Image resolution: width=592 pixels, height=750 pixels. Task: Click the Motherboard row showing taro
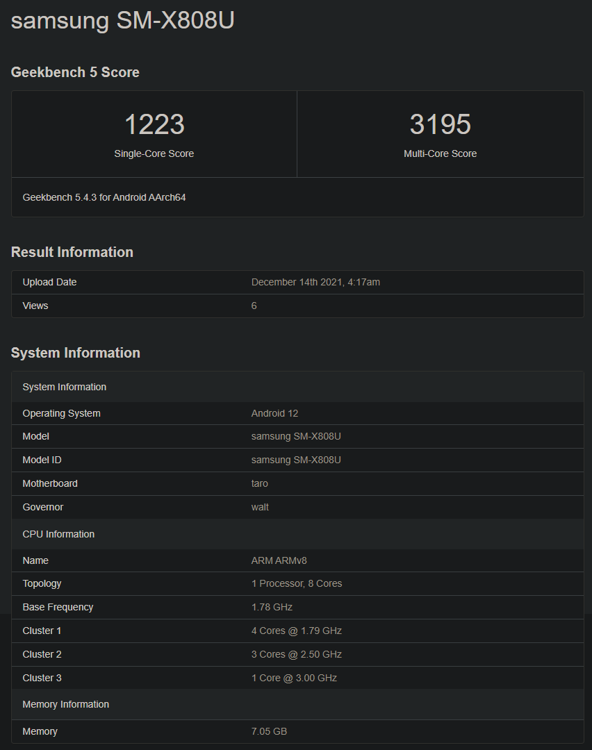pyautogui.click(x=297, y=483)
